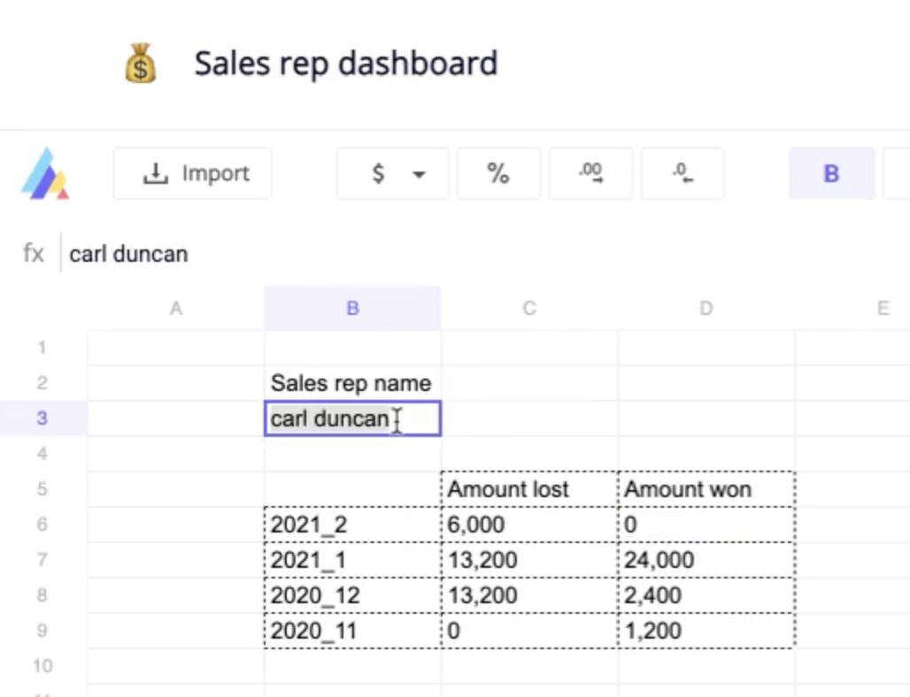This screenshot has width=910, height=697.
Task: Select the cell containing Sales rep name
Action: (351, 383)
